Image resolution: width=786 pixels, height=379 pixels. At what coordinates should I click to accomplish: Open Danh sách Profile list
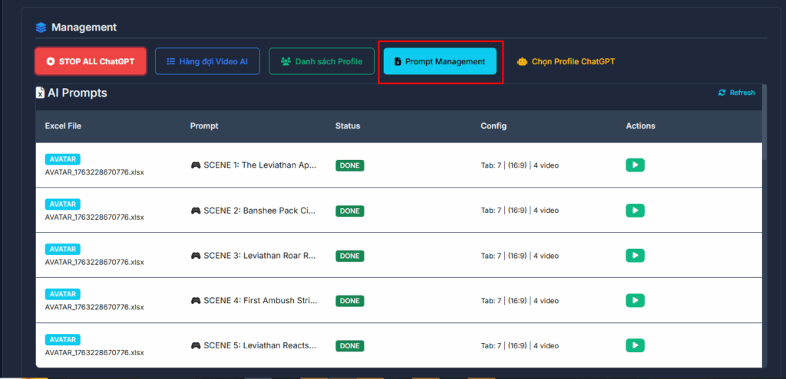[321, 61]
